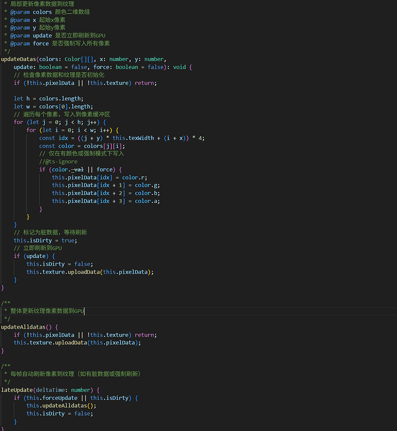Click the inner for loop with i

[x=72, y=130]
